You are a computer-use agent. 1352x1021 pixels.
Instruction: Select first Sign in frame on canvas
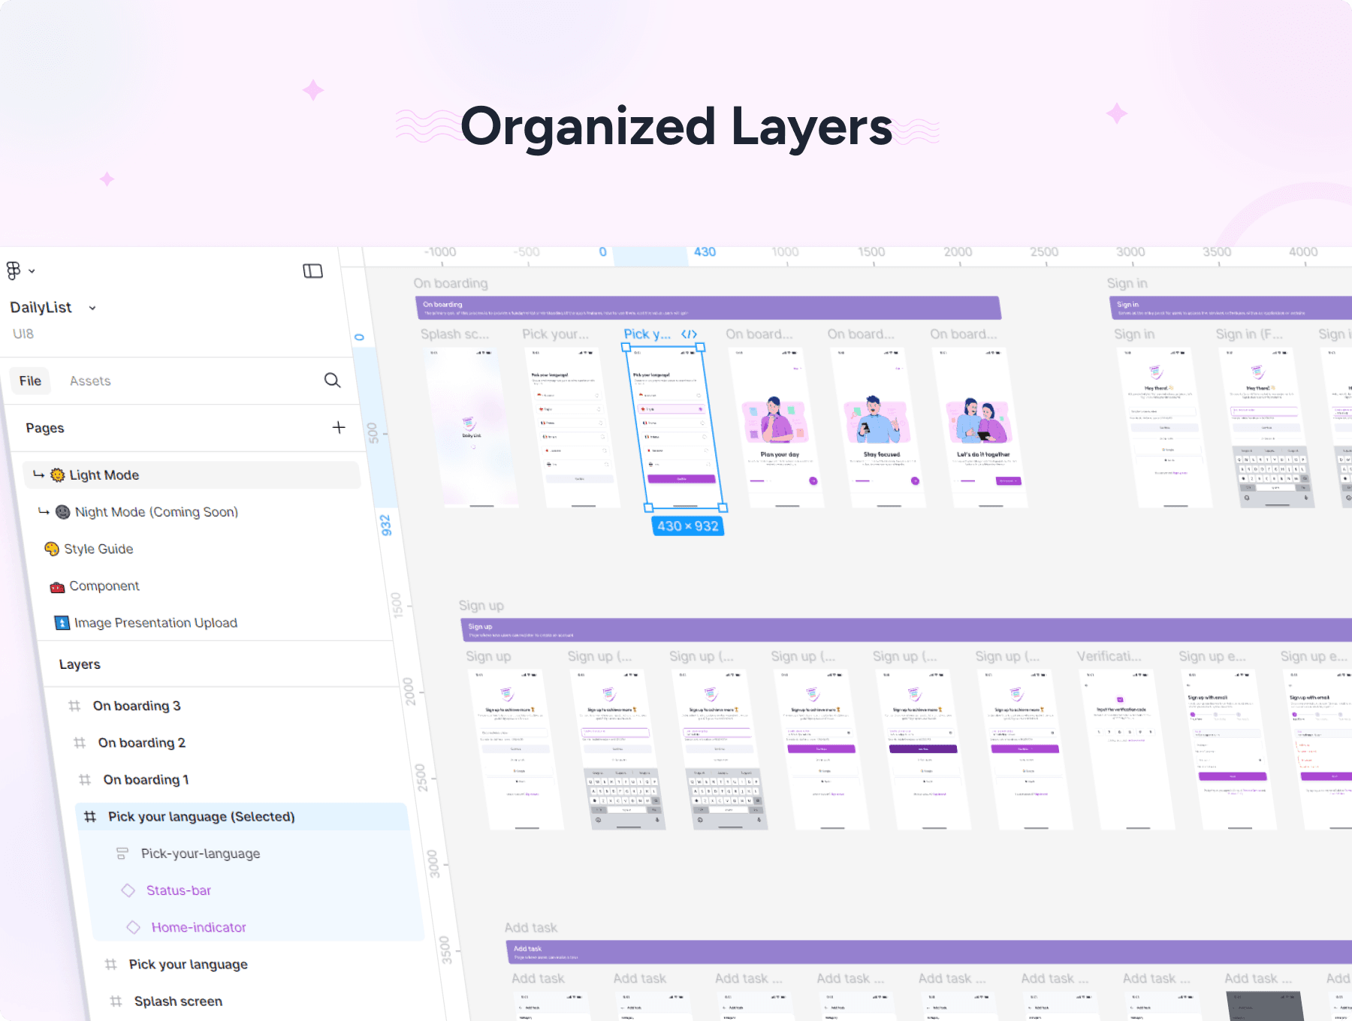pos(1164,428)
